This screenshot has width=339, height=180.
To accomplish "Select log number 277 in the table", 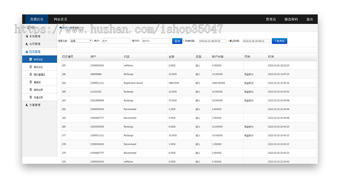I will coord(64,135).
